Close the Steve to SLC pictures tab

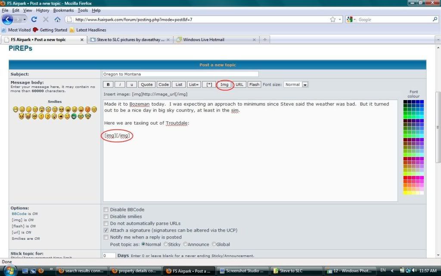pos(168,40)
